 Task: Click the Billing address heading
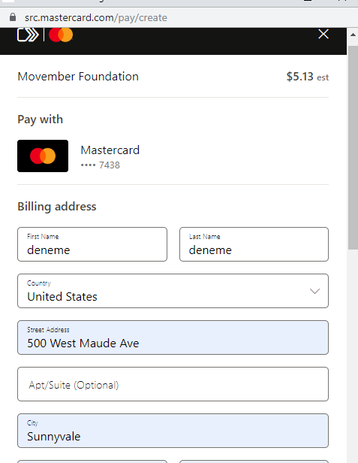(x=57, y=207)
